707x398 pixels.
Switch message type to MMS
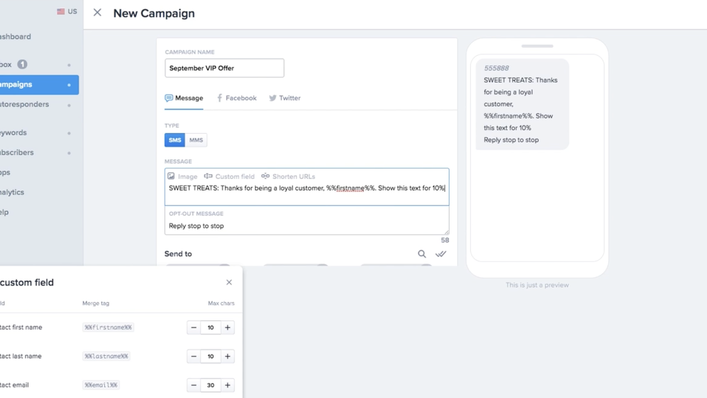(x=196, y=140)
